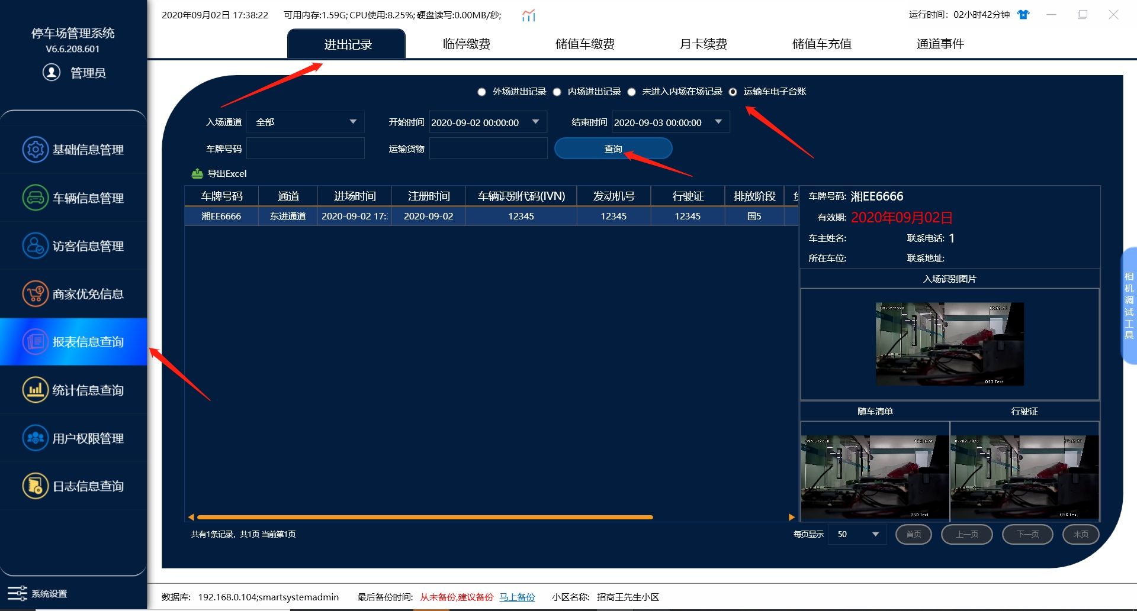1137x611 pixels.
Task: Open the 入场识别图片 thumbnail
Action: tap(950, 344)
